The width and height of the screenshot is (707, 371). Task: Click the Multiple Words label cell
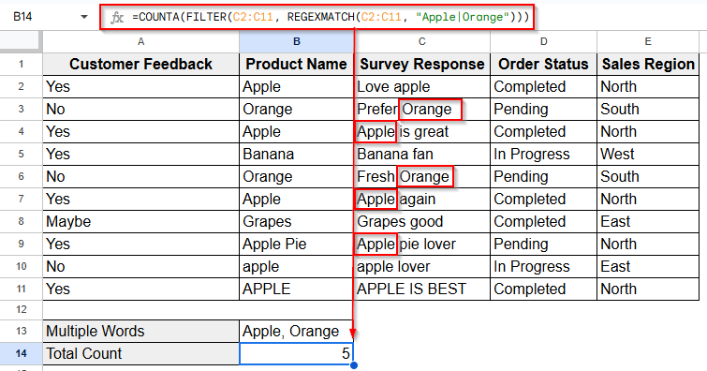tap(140, 332)
